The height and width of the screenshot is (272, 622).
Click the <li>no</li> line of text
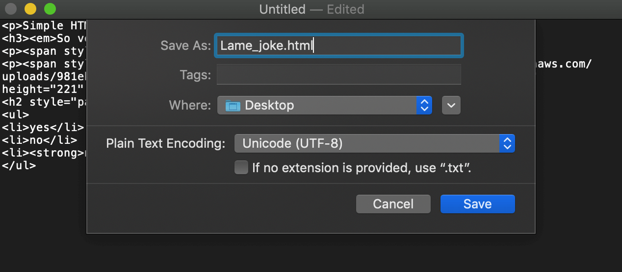[x=40, y=140]
